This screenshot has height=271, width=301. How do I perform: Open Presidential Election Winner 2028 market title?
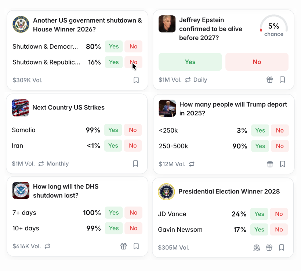click(x=229, y=192)
